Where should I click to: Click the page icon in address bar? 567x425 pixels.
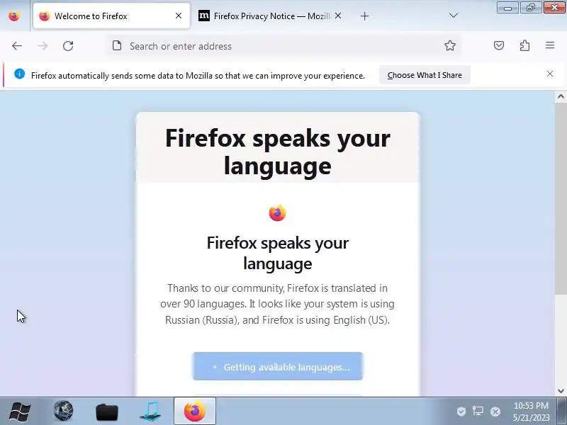117,46
